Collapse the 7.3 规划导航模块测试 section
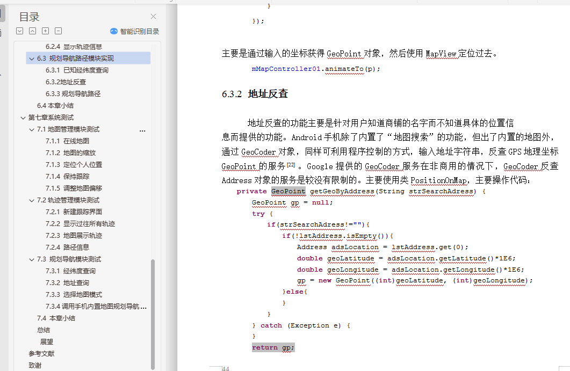The height and width of the screenshot is (371, 570). pos(32,259)
